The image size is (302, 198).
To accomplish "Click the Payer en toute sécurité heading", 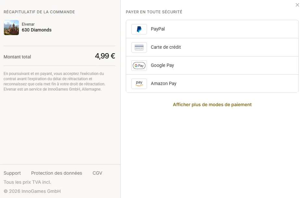I will [154, 12].
